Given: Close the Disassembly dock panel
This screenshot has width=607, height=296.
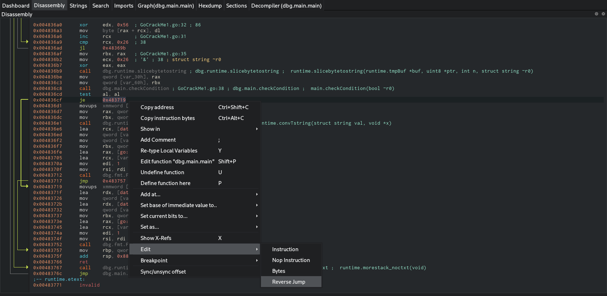Looking at the screenshot, I should click(x=603, y=14).
